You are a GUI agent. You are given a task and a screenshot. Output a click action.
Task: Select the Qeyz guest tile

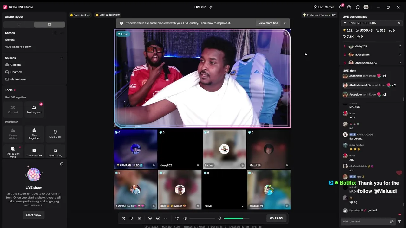(x=224, y=189)
